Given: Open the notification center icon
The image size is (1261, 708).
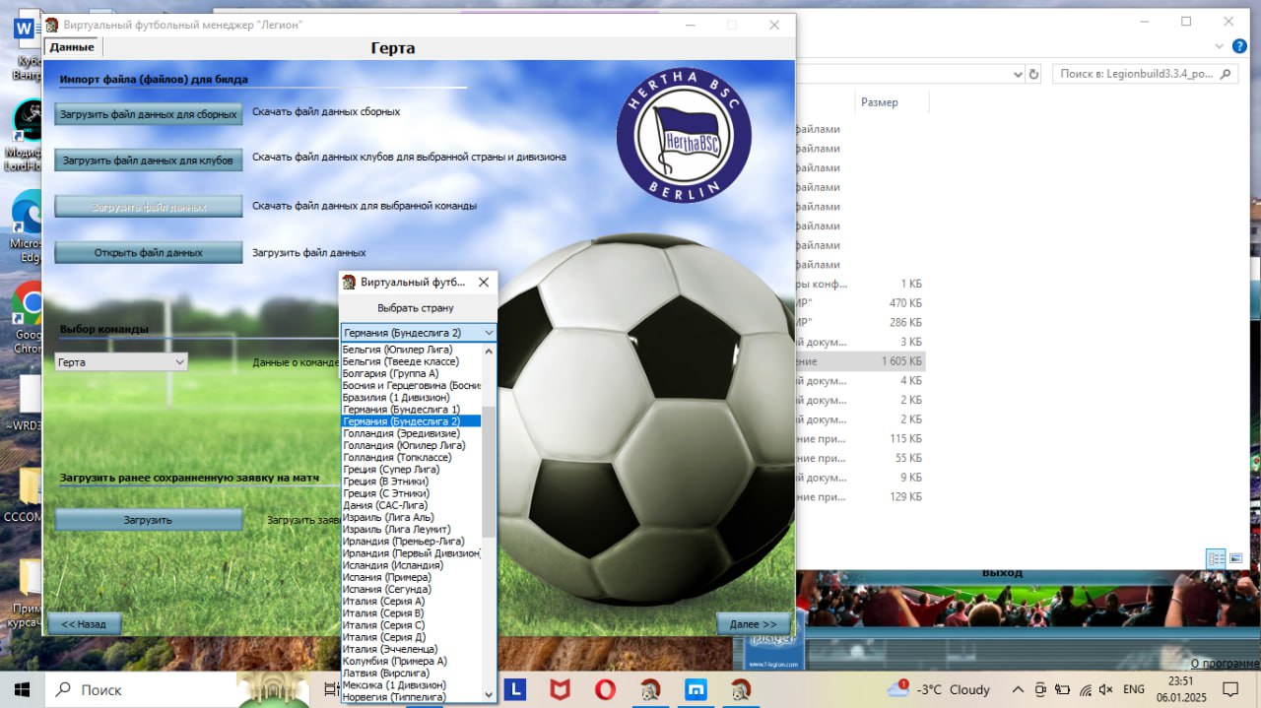Looking at the screenshot, I should point(1230,689).
